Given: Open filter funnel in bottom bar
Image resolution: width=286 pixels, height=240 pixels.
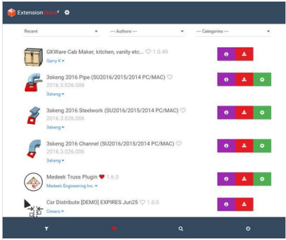Looking at the screenshot, I should coord(47,228).
